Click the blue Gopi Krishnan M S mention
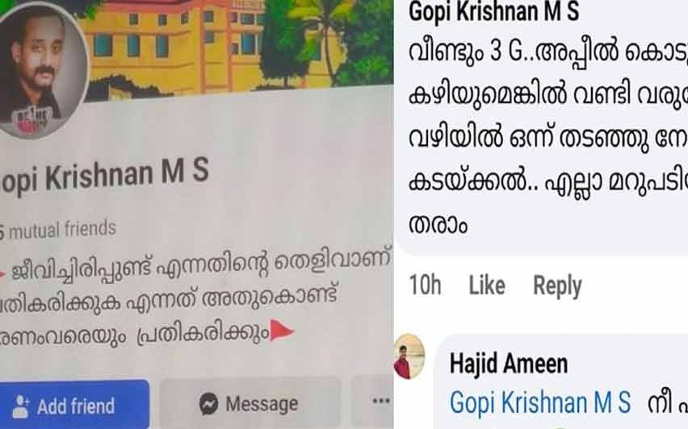688x429 pixels. (x=540, y=402)
